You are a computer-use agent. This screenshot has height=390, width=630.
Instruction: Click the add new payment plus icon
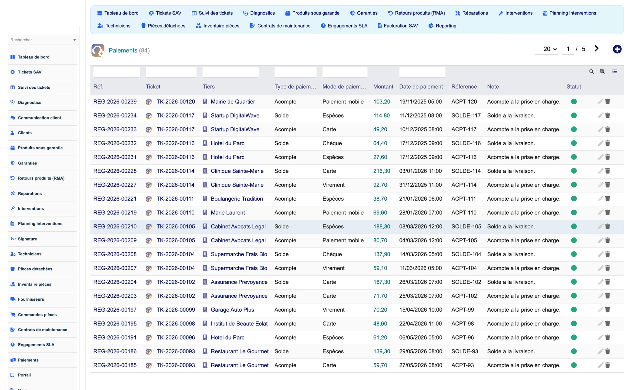[x=617, y=49]
